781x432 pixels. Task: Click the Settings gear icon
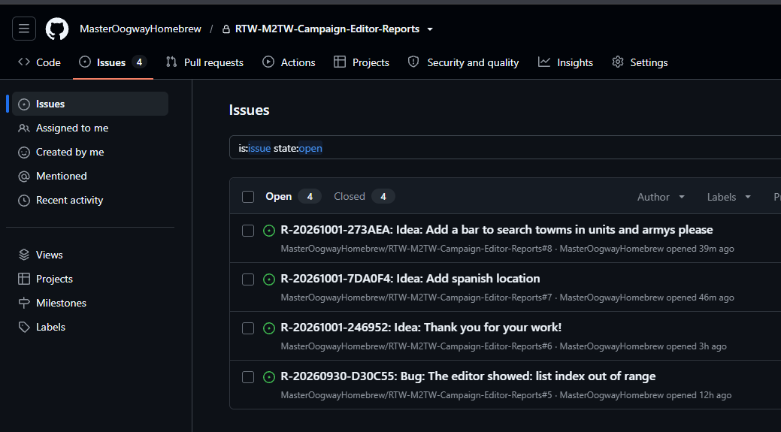pyautogui.click(x=618, y=62)
